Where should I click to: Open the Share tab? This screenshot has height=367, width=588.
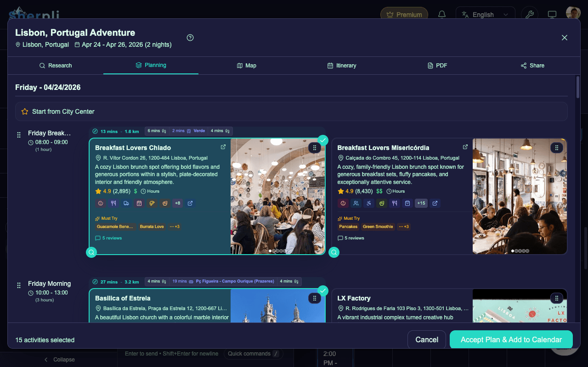tap(532, 66)
